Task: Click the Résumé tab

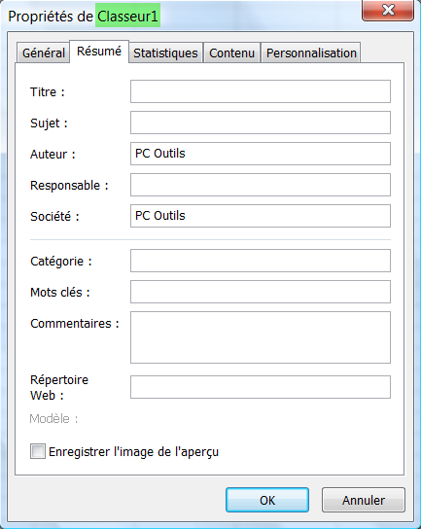Action: (99, 52)
